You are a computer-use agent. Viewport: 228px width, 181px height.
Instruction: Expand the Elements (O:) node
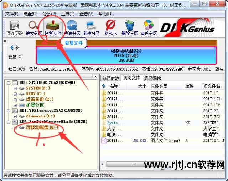point(15,116)
